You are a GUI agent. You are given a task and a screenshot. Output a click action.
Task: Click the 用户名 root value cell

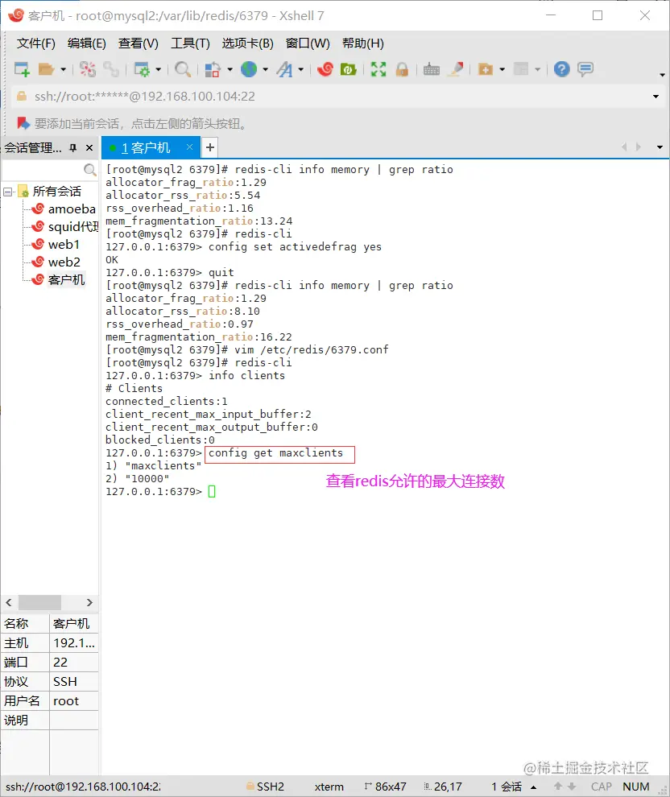click(74, 701)
